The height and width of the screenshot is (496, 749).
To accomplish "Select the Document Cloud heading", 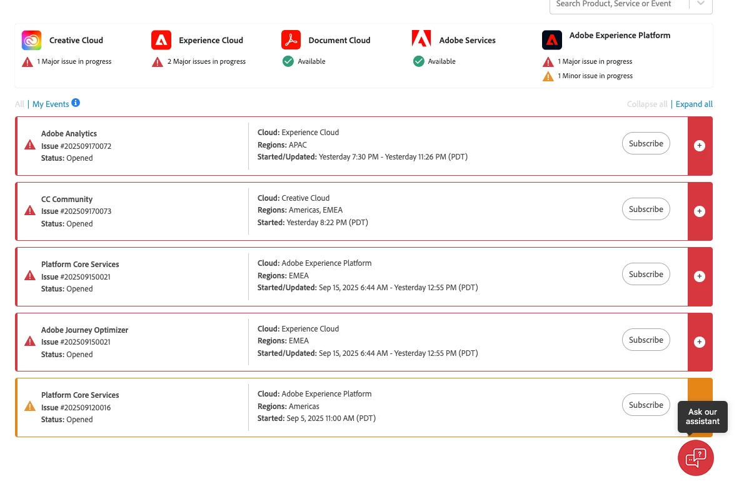I will coord(339,40).
